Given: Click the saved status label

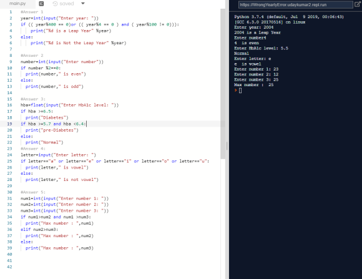Looking at the screenshot, I should click(x=67, y=4).
